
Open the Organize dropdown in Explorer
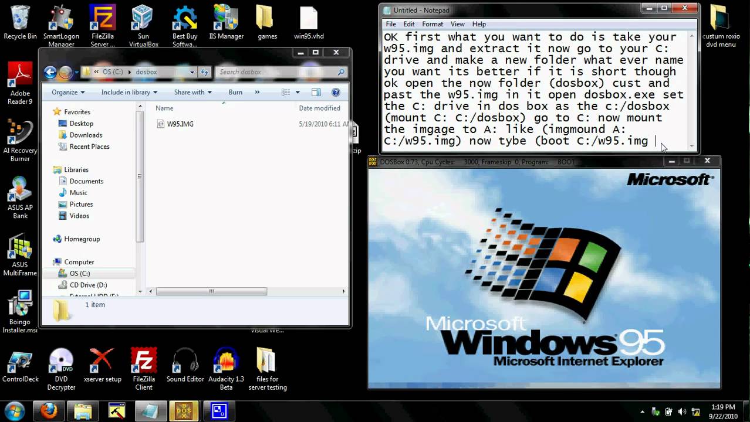tap(68, 92)
